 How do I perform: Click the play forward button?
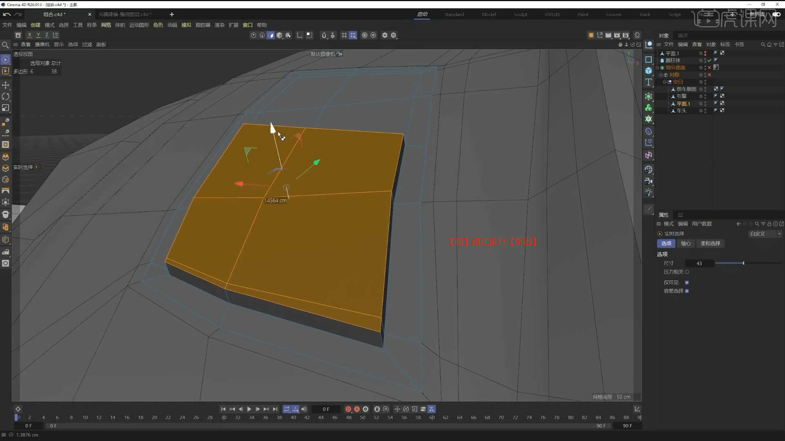tap(249, 409)
